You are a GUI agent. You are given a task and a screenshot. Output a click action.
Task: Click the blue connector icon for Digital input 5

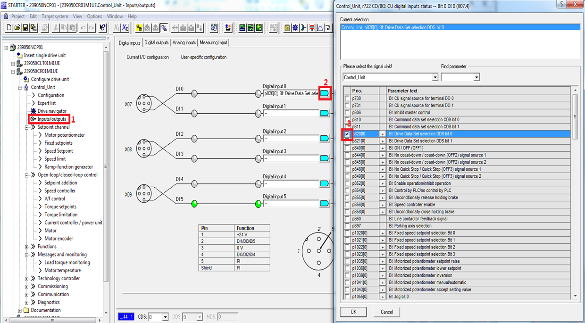[x=325, y=204]
